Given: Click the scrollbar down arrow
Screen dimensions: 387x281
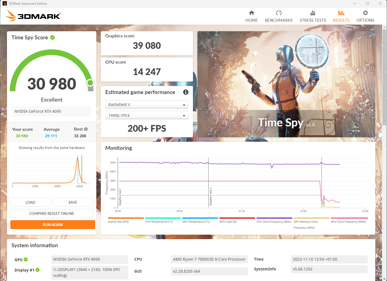Looking at the screenshot, I should (x=384, y=279).
